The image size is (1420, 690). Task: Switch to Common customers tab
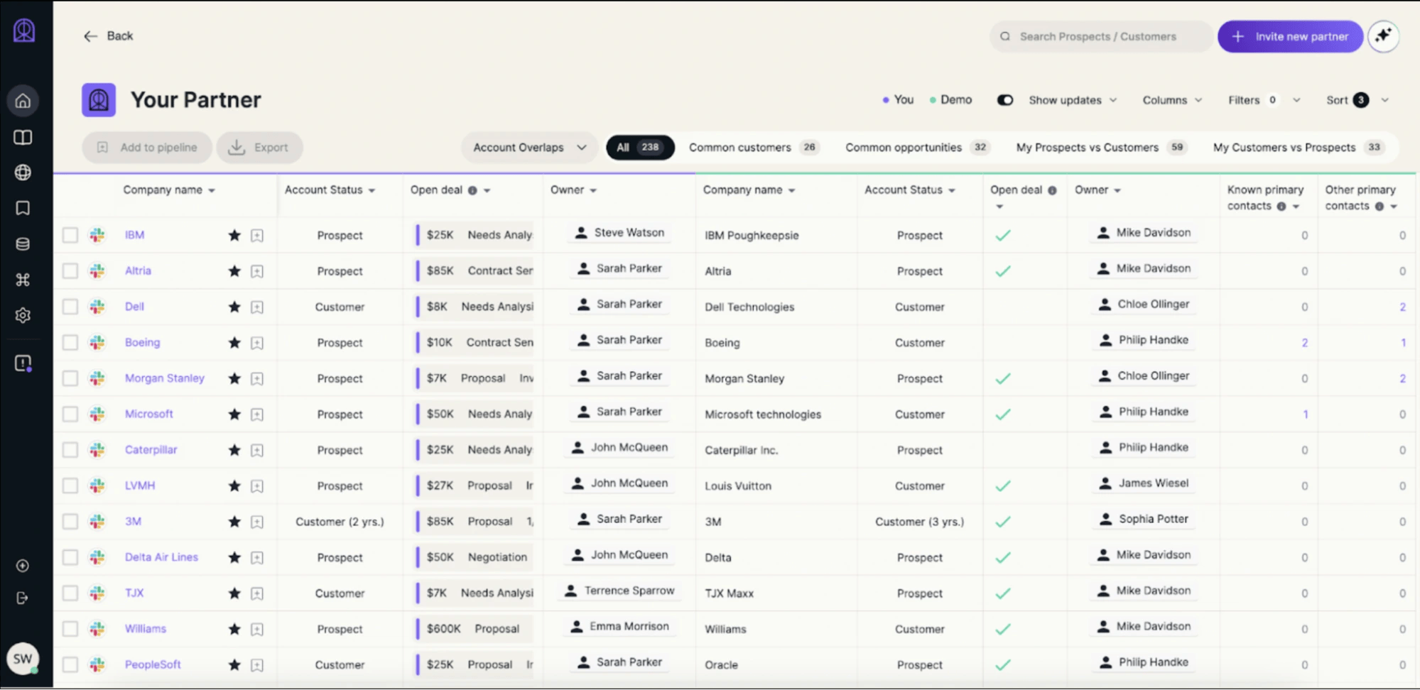point(754,148)
